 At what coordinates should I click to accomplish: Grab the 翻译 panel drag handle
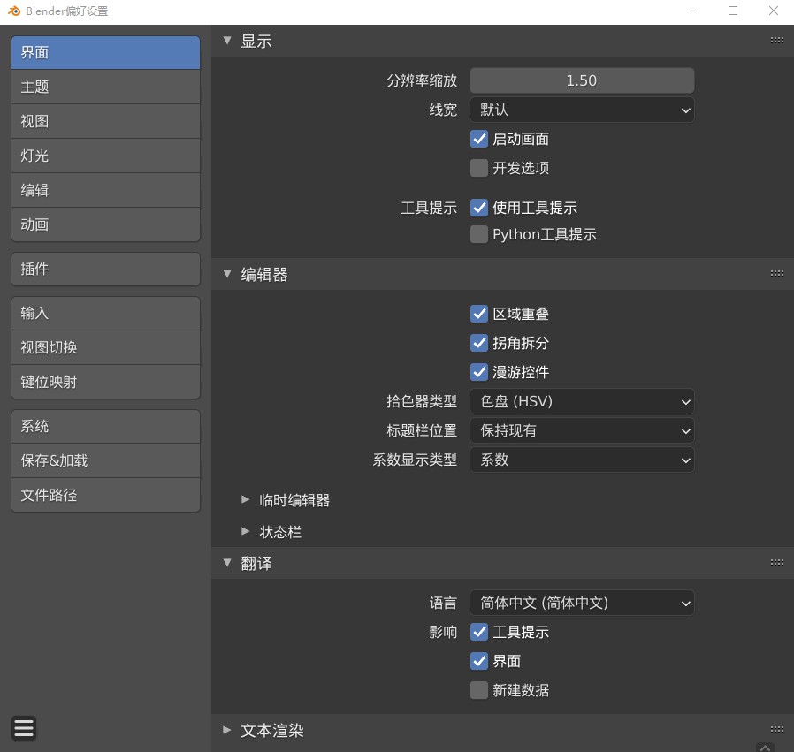click(x=777, y=562)
